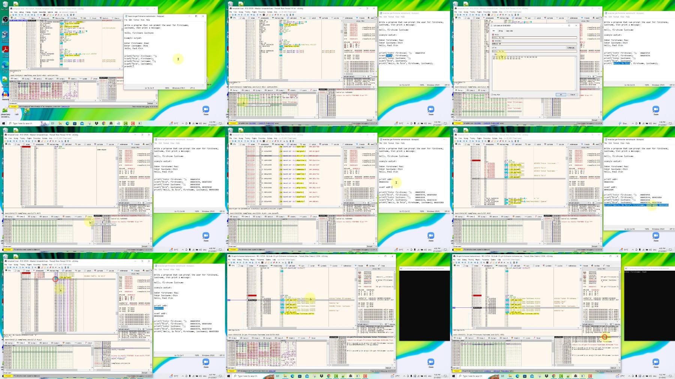Switch to the String tab in the Edit data dialog

pyautogui.click(x=500, y=31)
